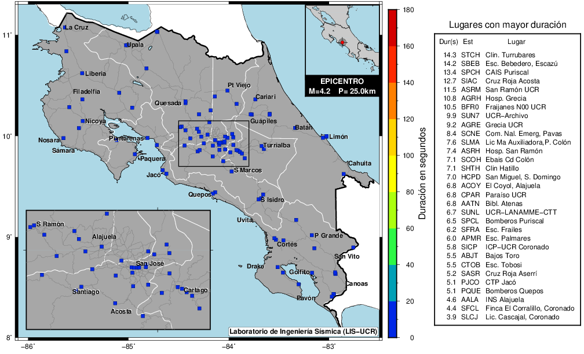This screenshot has height=354, width=584.
Task: Click the blue station square at Upala
Action: point(126,45)
